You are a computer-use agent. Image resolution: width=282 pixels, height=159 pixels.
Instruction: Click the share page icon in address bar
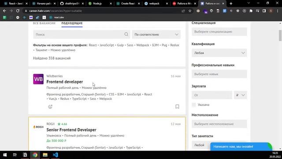point(183,11)
